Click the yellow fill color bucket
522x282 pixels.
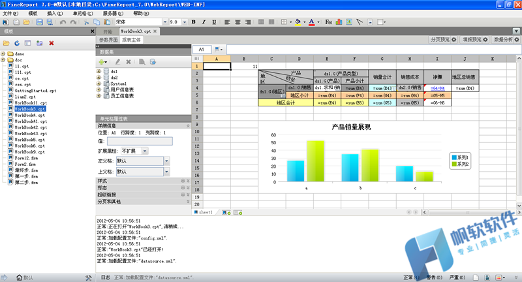pos(298,22)
